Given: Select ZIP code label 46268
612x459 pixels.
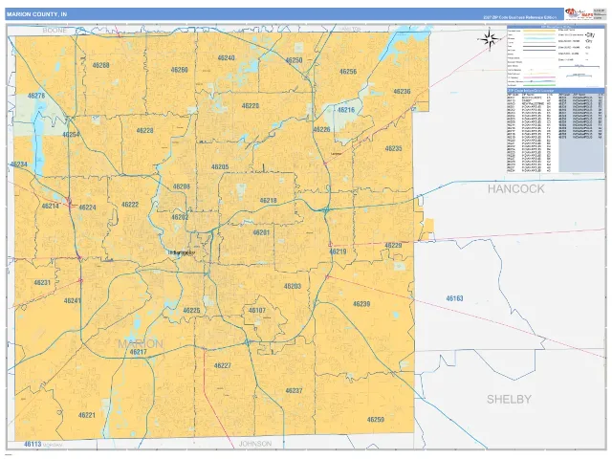Looking at the screenshot, I should 100,65.
